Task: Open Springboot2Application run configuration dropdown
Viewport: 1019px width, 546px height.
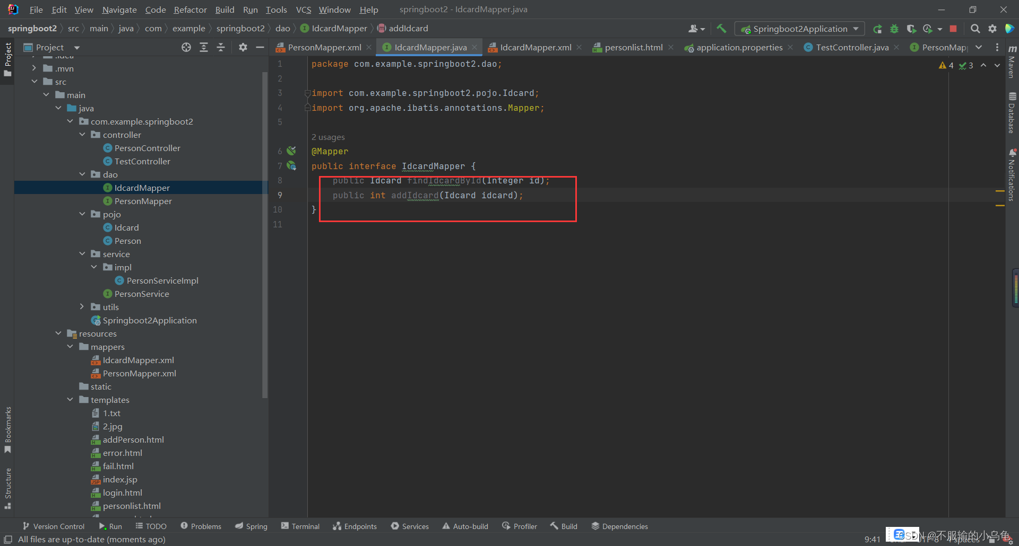Action: point(799,29)
